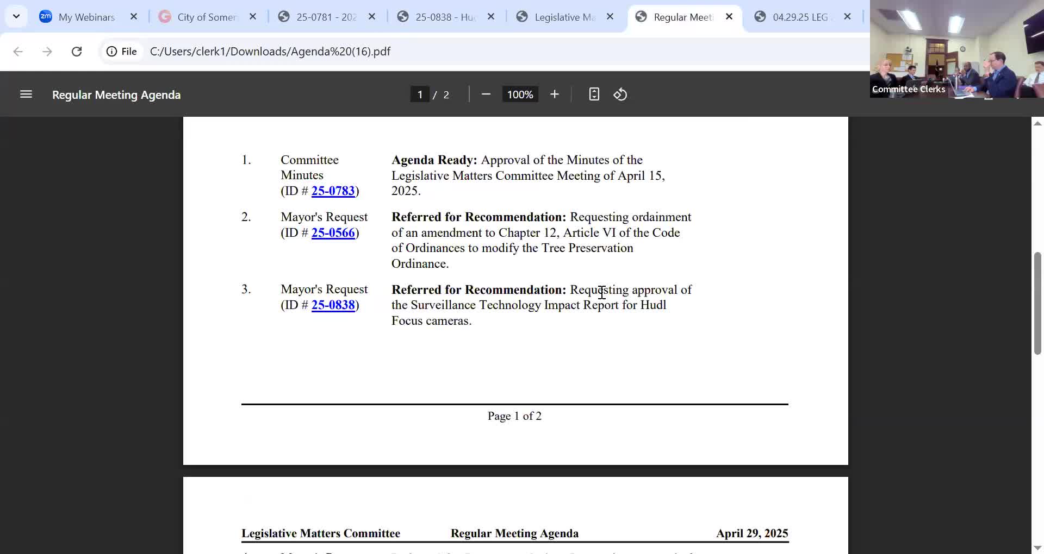Expand the tab search dropdown
1044x554 pixels.
(16, 16)
